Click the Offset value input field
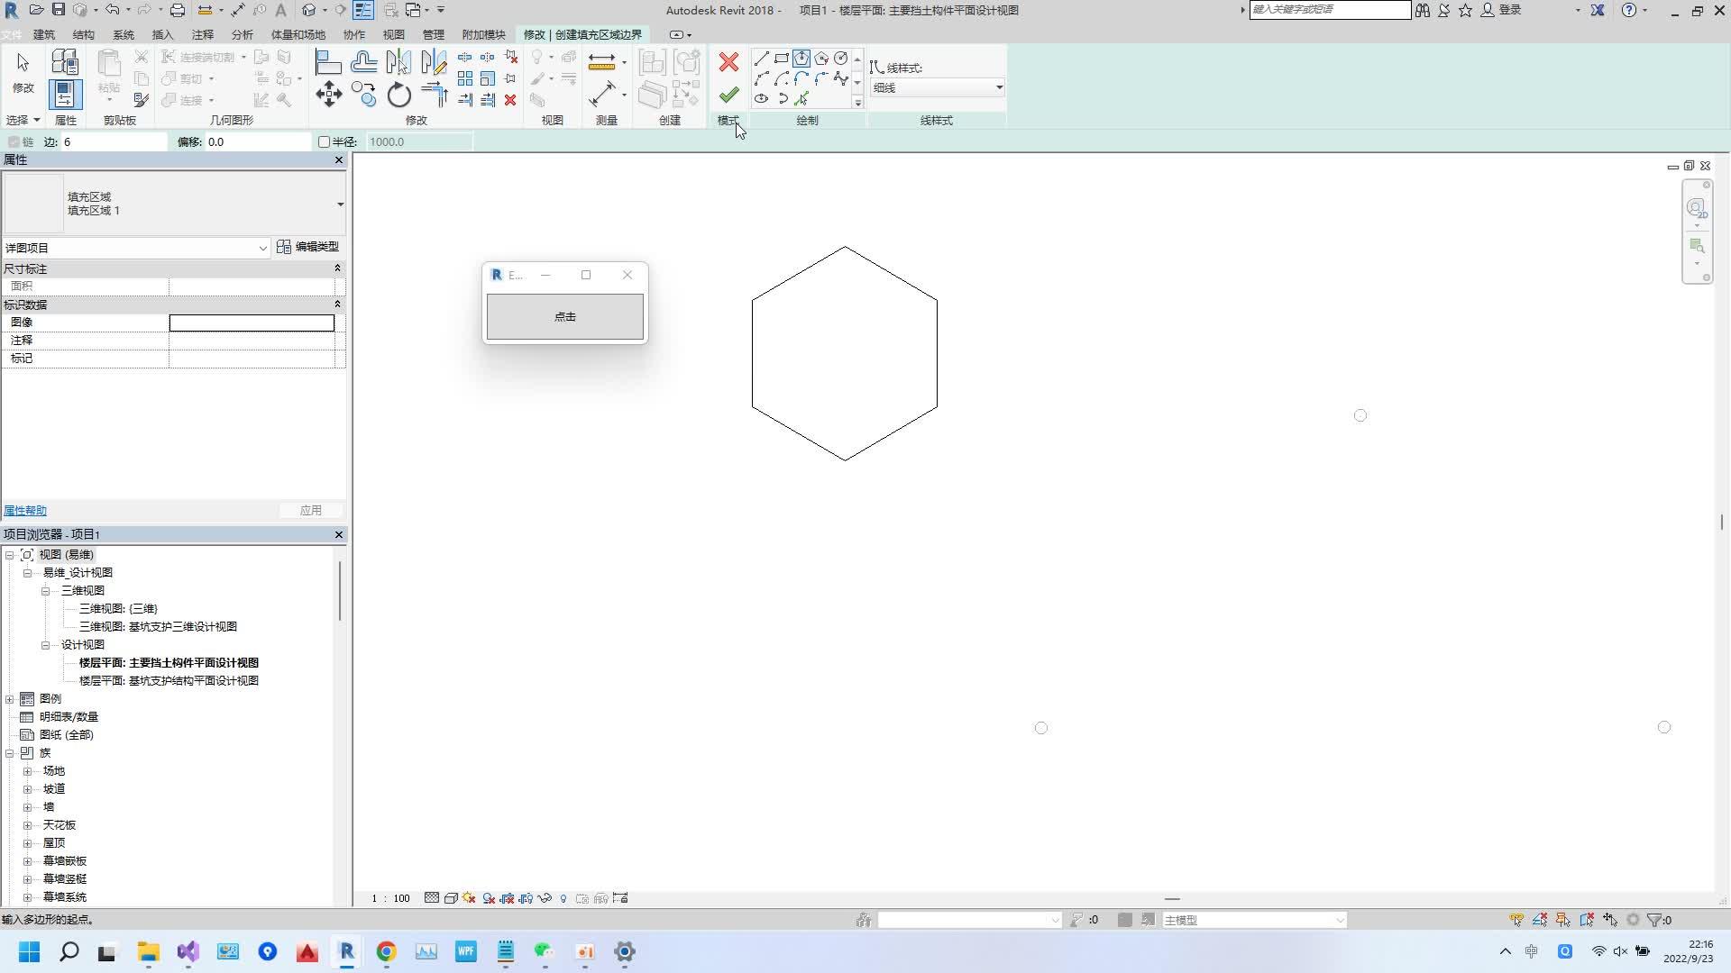 258,141
